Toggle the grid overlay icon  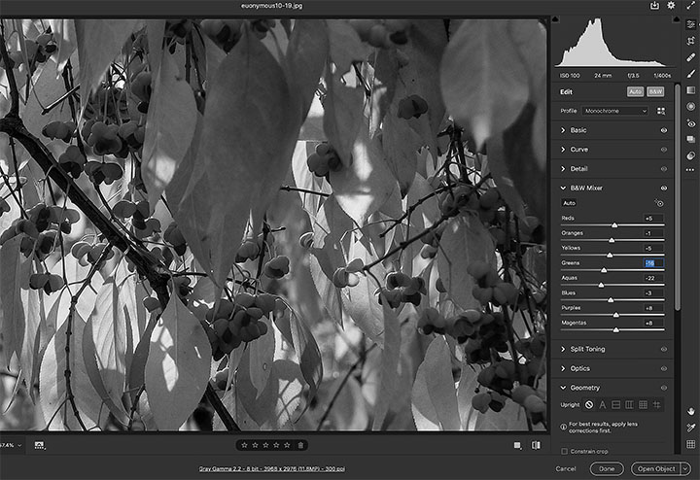(690, 444)
